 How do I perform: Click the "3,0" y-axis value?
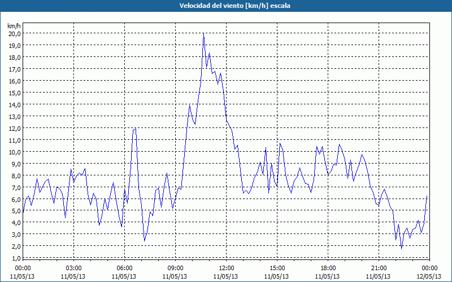point(16,234)
